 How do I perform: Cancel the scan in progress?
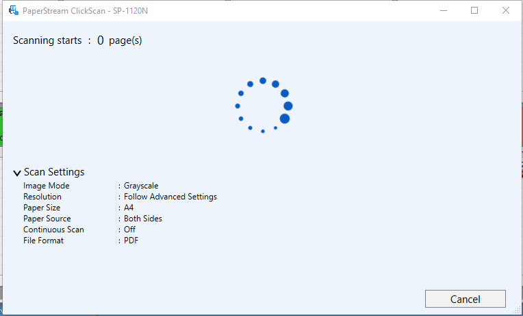tap(465, 299)
